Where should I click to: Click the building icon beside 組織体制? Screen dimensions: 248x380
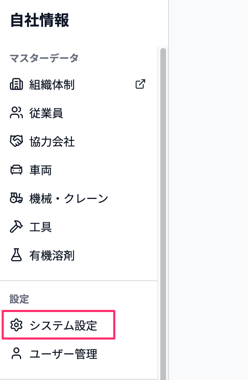click(x=16, y=84)
